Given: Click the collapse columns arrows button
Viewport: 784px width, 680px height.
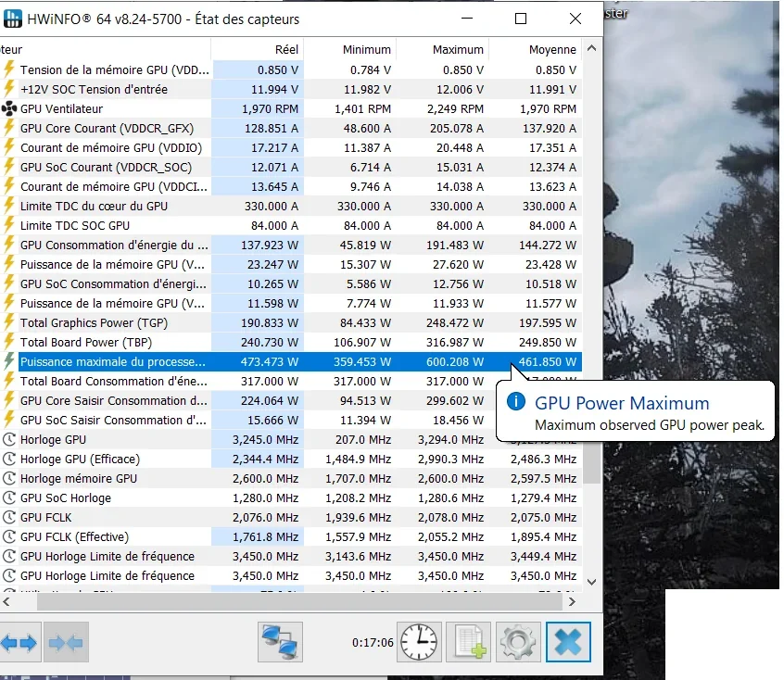Looking at the screenshot, I should point(66,643).
